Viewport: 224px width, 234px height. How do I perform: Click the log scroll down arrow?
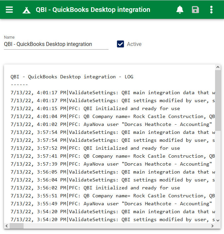click(218, 220)
